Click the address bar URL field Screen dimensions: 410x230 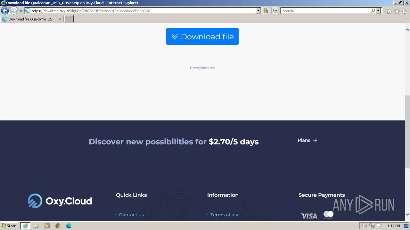click(140, 11)
